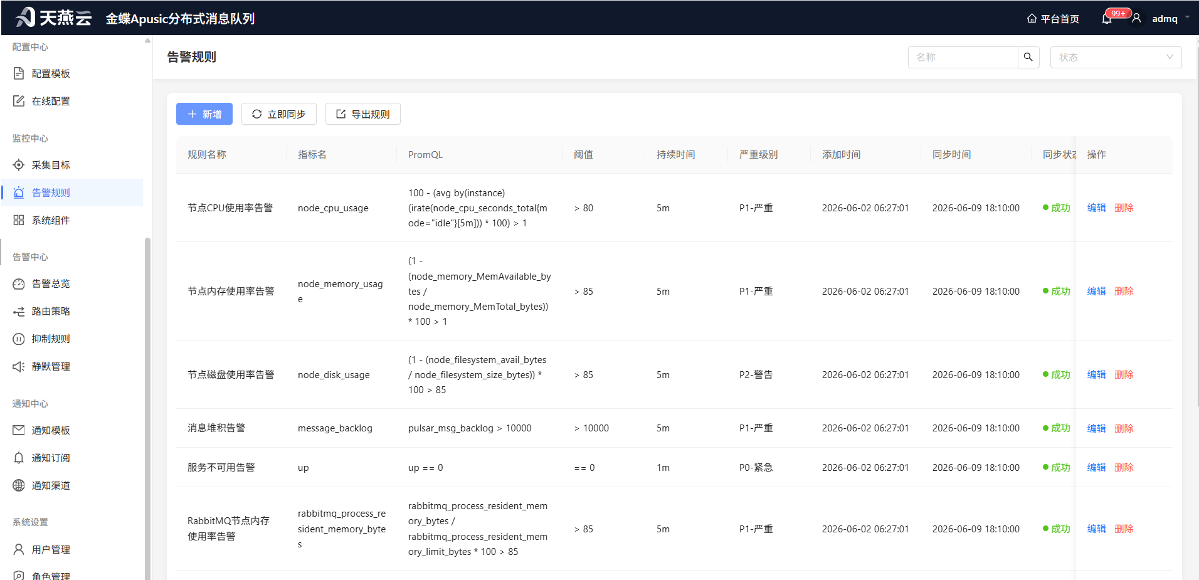
Task: Delete the RabbitMQ节点内存使用率告警 rule
Action: tap(1124, 529)
